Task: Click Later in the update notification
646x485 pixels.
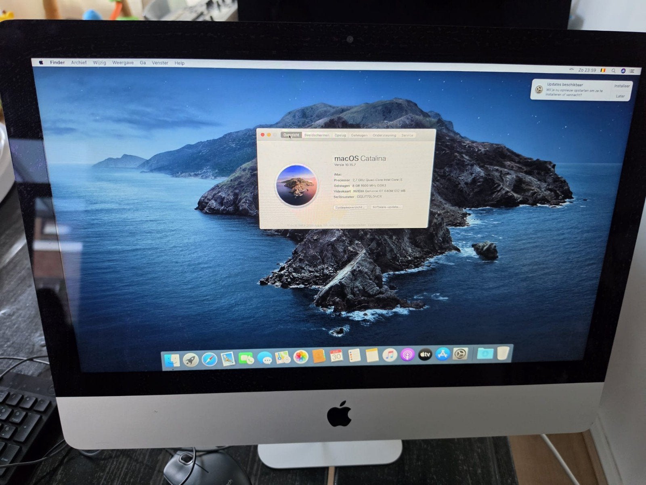Action: point(621,96)
